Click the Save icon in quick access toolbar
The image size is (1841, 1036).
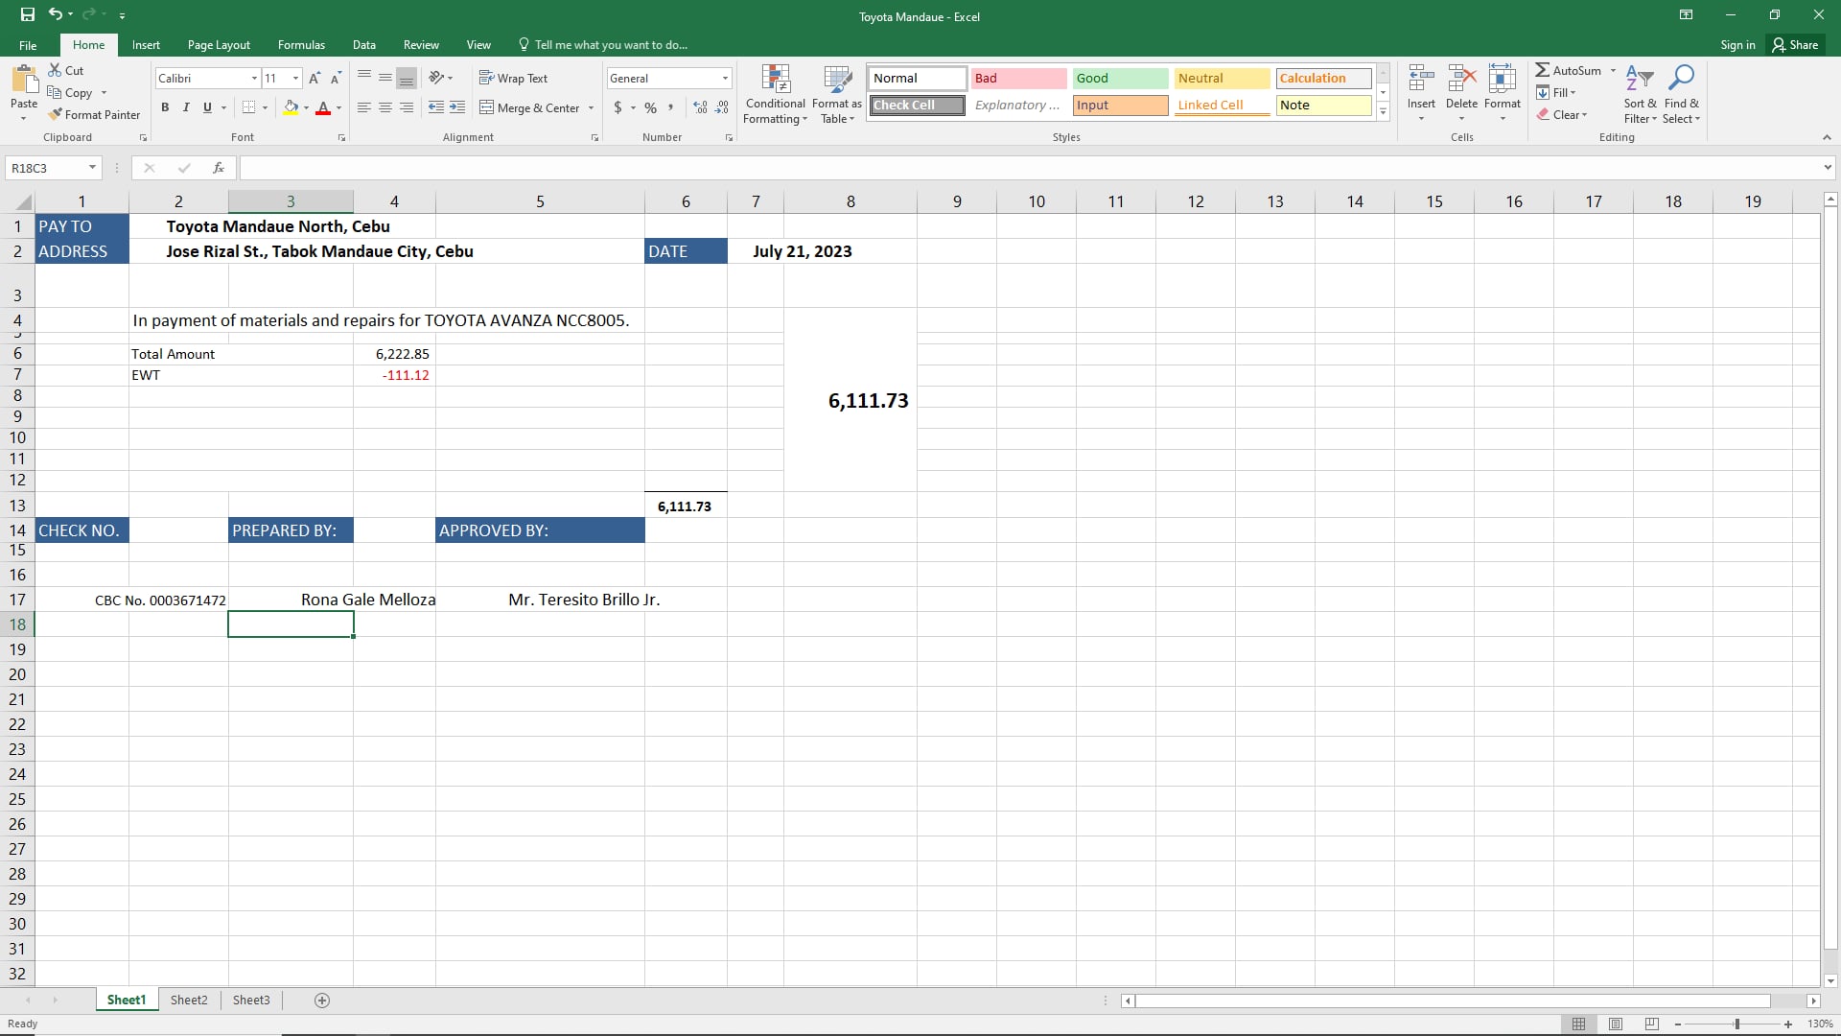click(x=27, y=14)
